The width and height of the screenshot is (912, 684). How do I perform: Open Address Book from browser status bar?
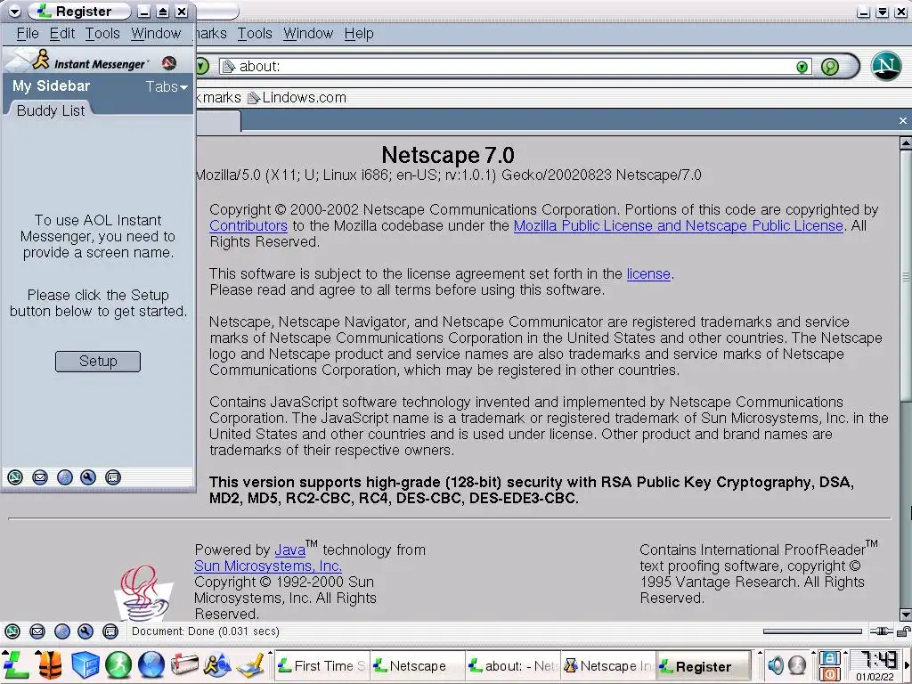pos(110,631)
